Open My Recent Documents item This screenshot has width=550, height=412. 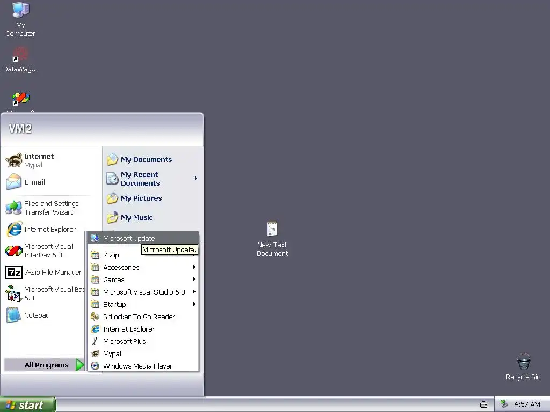pos(153,179)
